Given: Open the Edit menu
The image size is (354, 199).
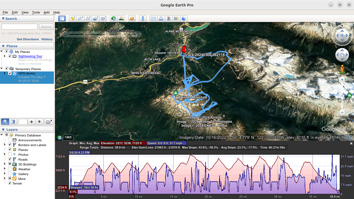Looking at the screenshot, I should pyautogui.click(x=15, y=12).
